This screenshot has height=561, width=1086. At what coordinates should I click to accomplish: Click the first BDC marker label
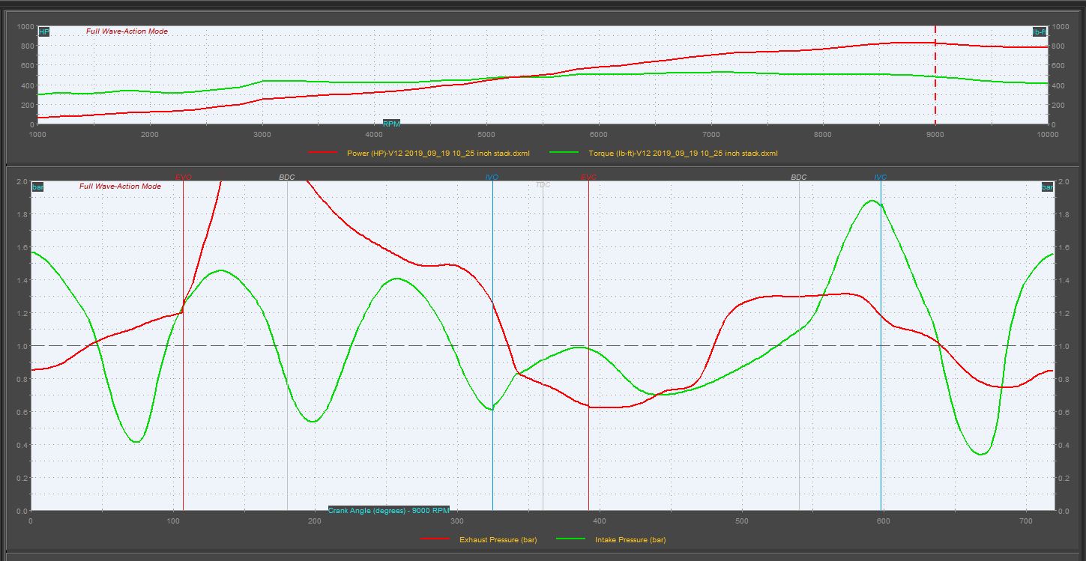click(x=287, y=178)
